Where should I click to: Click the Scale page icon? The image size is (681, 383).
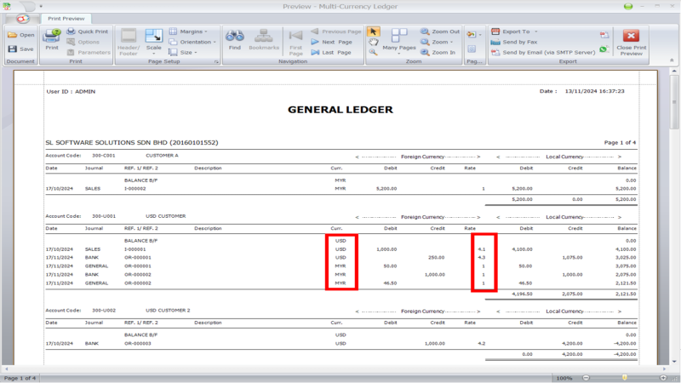tap(154, 37)
